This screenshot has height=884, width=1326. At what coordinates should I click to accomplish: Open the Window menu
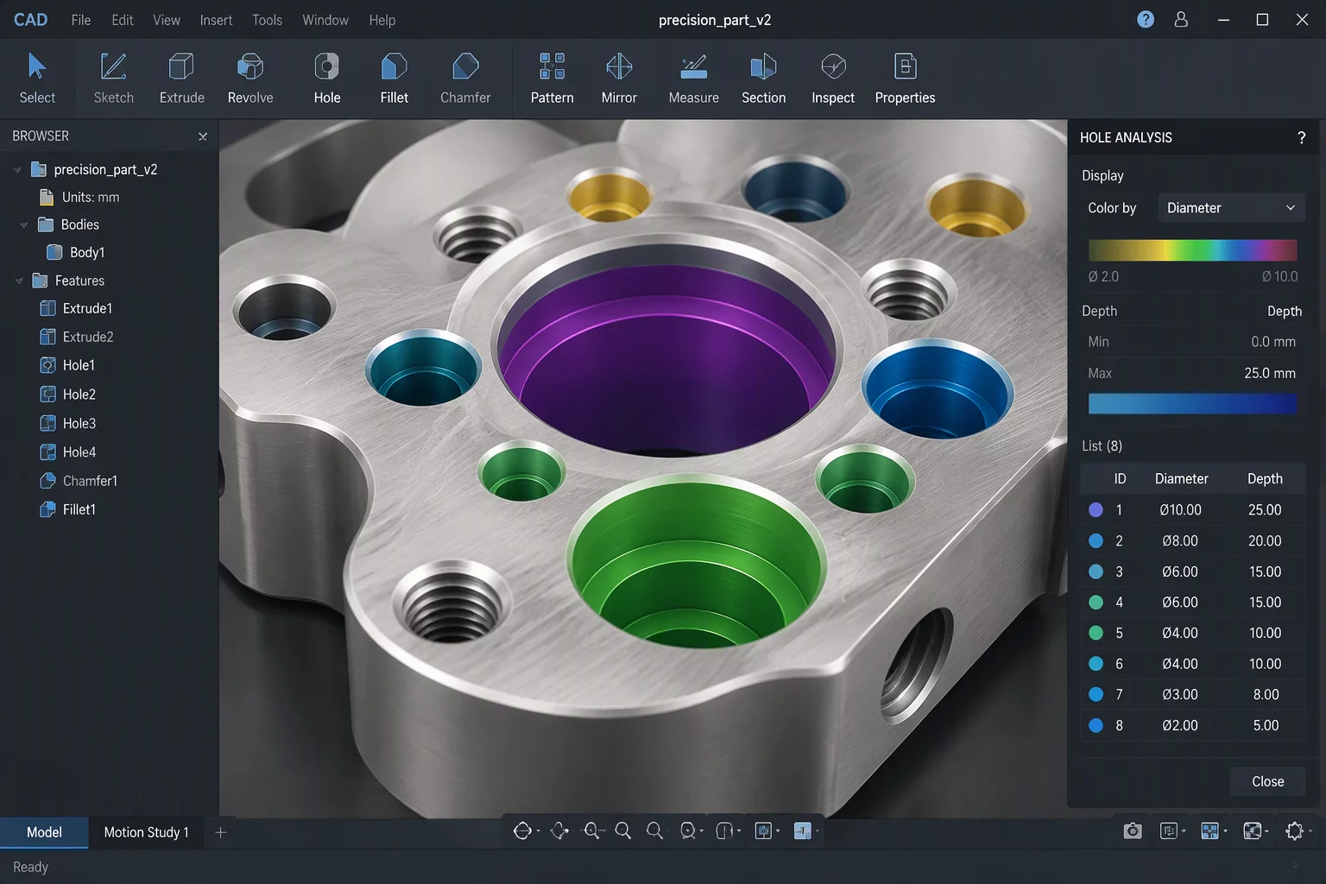click(325, 20)
